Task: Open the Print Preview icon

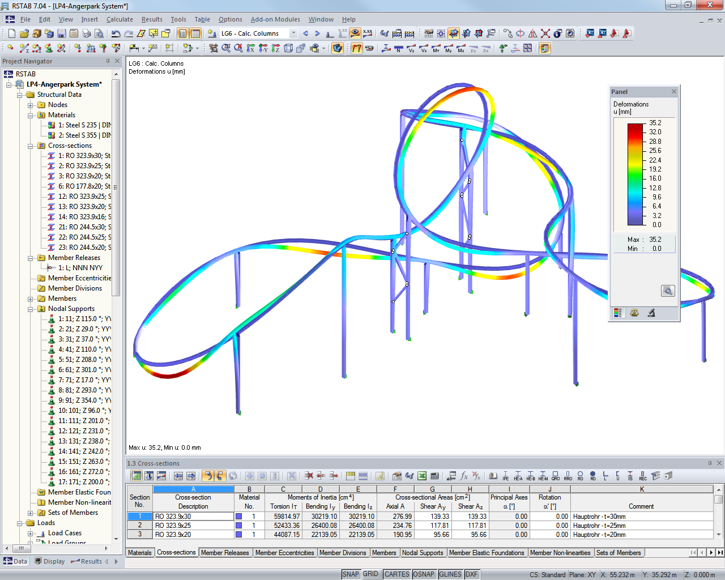Action: pos(97,33)
